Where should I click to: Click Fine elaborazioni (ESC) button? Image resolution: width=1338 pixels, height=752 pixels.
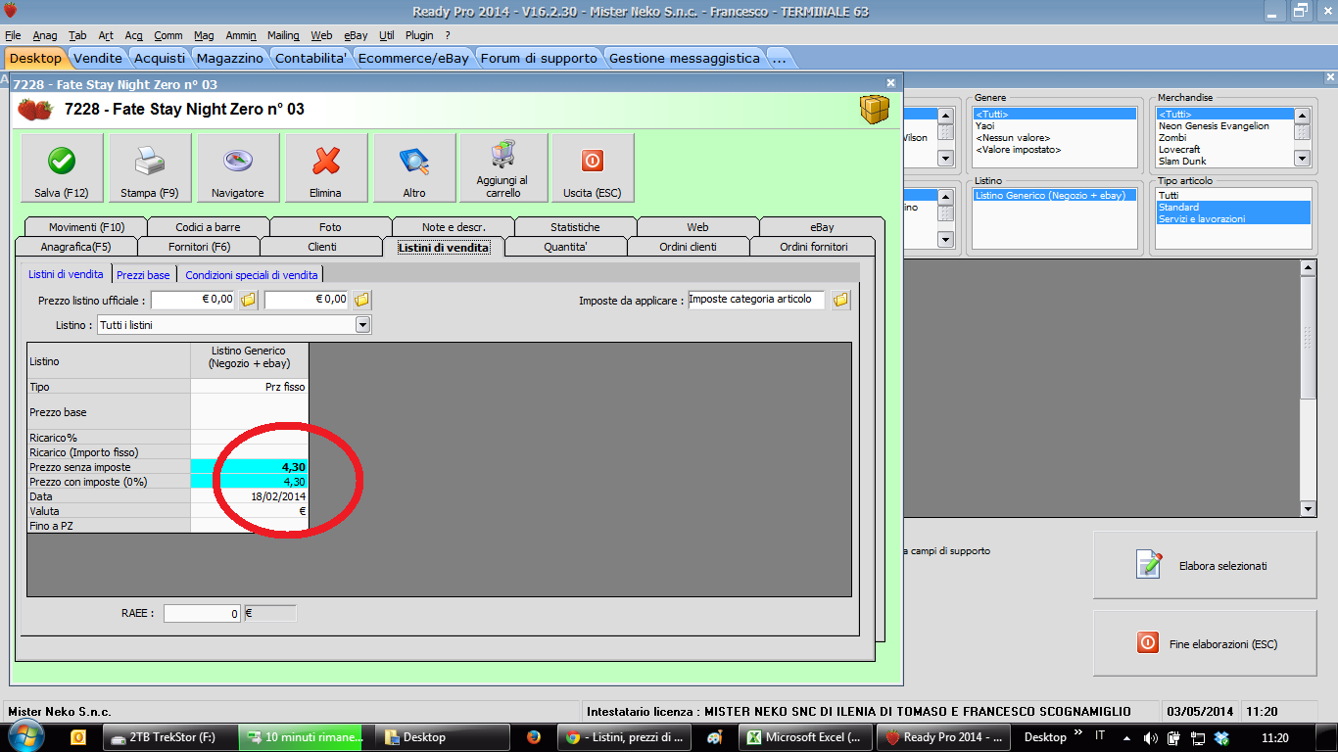click(x=1205, y=643)
